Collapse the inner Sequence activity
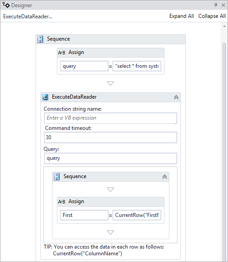The height and width of the screenshot is (262, 228). tap(164, 177)
